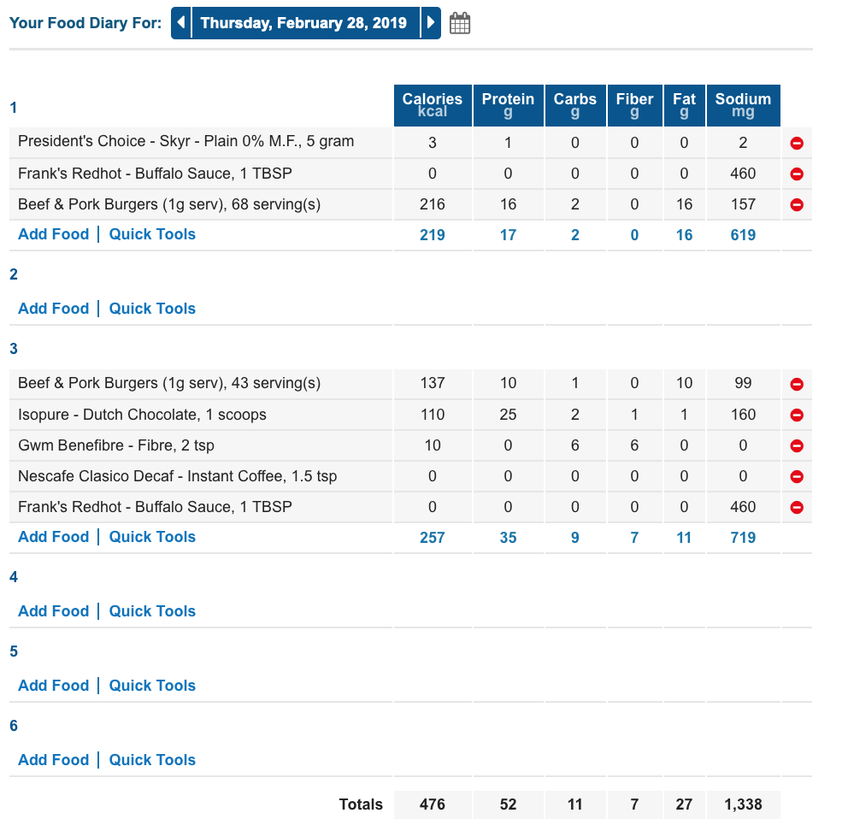Remove 68 serving Beef & Pork Burgers entry
The height and width of the screenshot is (819, 848).
click(797, 204)
